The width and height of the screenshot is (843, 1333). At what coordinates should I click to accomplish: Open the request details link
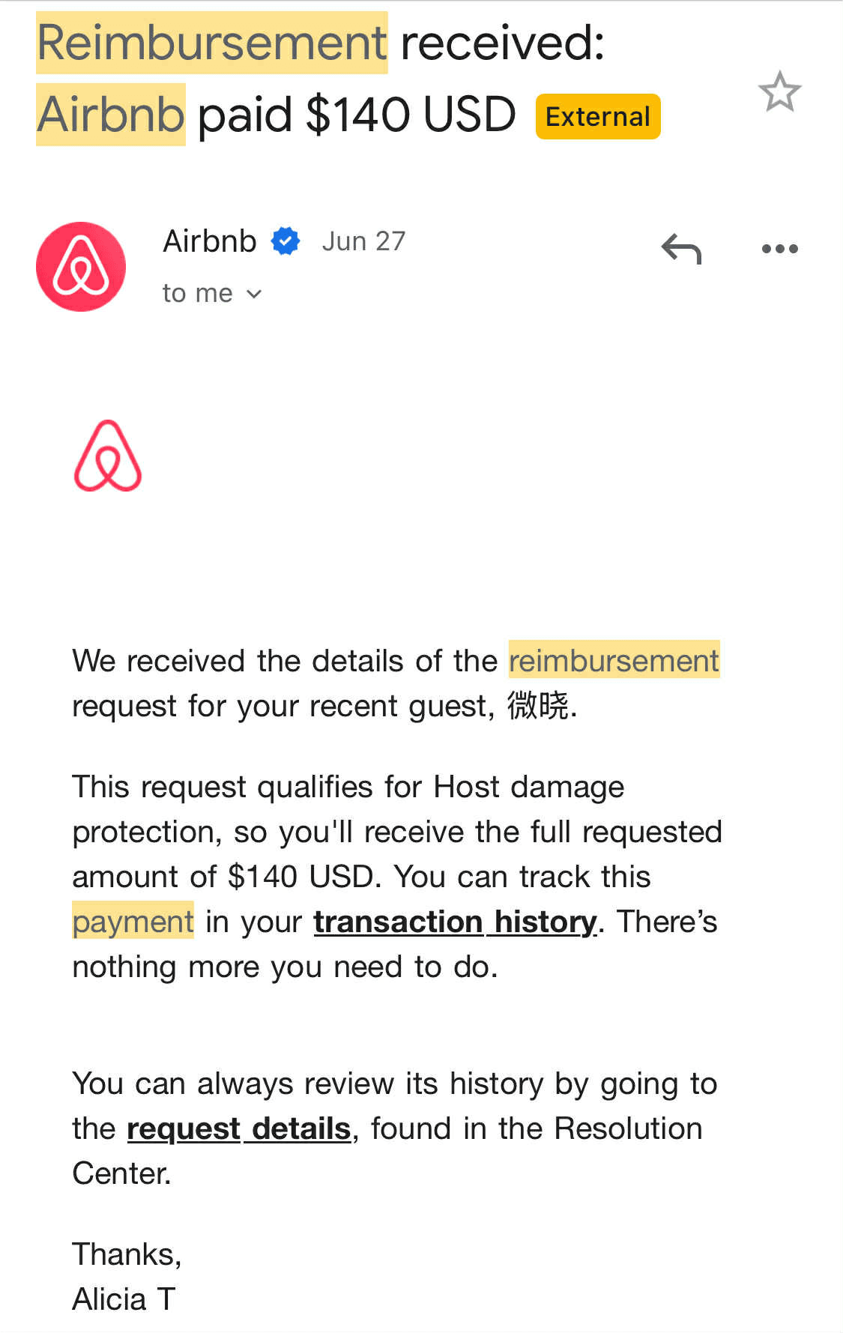(x=239, y=1128)
